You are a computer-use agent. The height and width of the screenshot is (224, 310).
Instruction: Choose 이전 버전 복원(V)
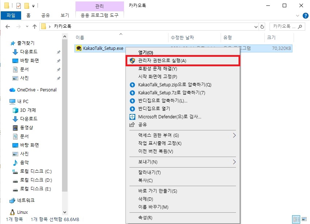click(x=183, y=151)
